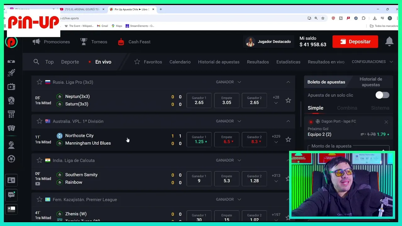Bet Ganador 2 at 1.28 for Rainbow
Viewport: 402px width, 226px height.
coord(254,179)
